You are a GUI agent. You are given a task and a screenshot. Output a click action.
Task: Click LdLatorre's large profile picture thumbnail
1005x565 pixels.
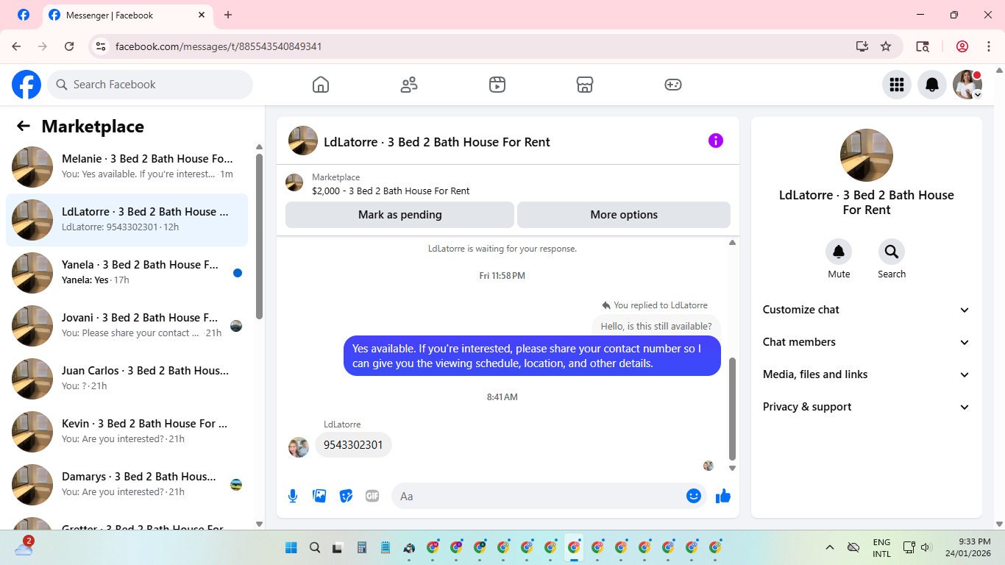[x=867, y=155]
